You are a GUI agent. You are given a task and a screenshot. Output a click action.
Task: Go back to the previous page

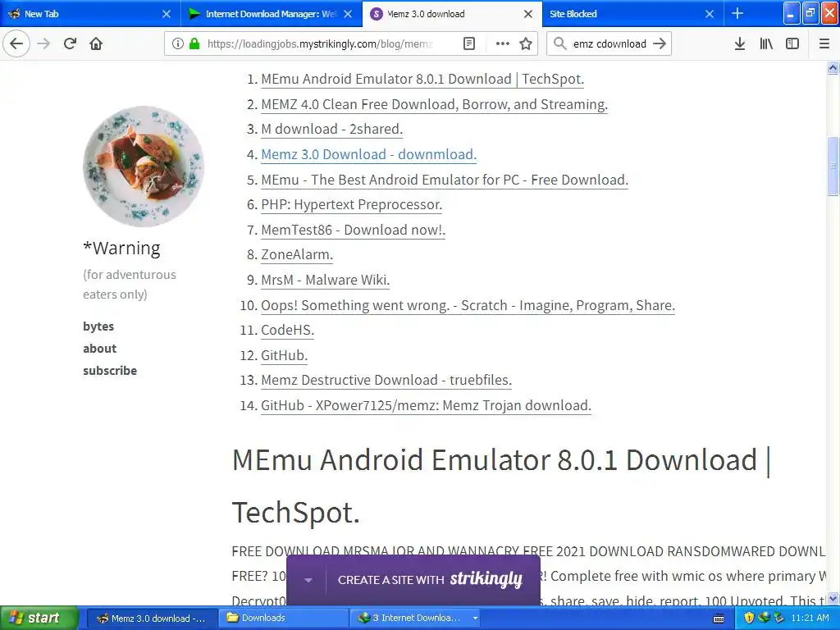[16, 43]
